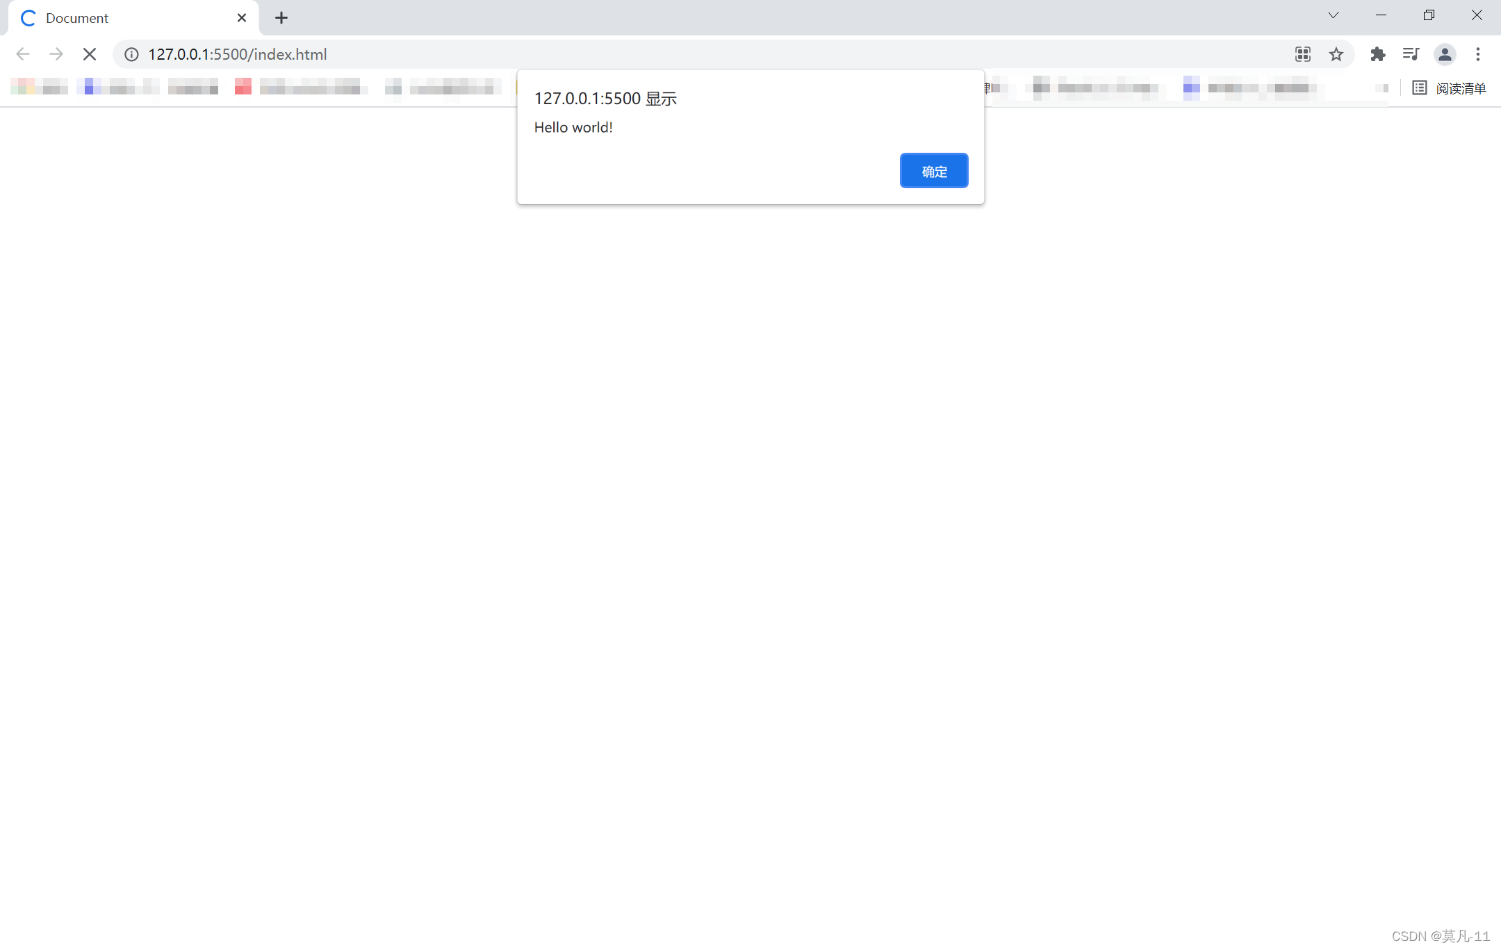Open the user profile avatar
1501x950 pixels.
point(1445,54)
